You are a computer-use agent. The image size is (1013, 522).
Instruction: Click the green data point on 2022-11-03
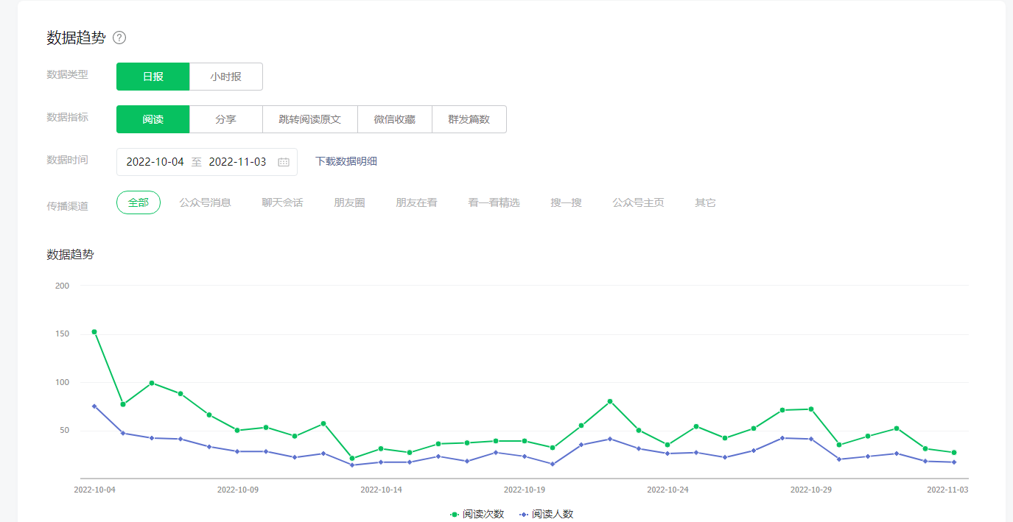pos(954,453)
